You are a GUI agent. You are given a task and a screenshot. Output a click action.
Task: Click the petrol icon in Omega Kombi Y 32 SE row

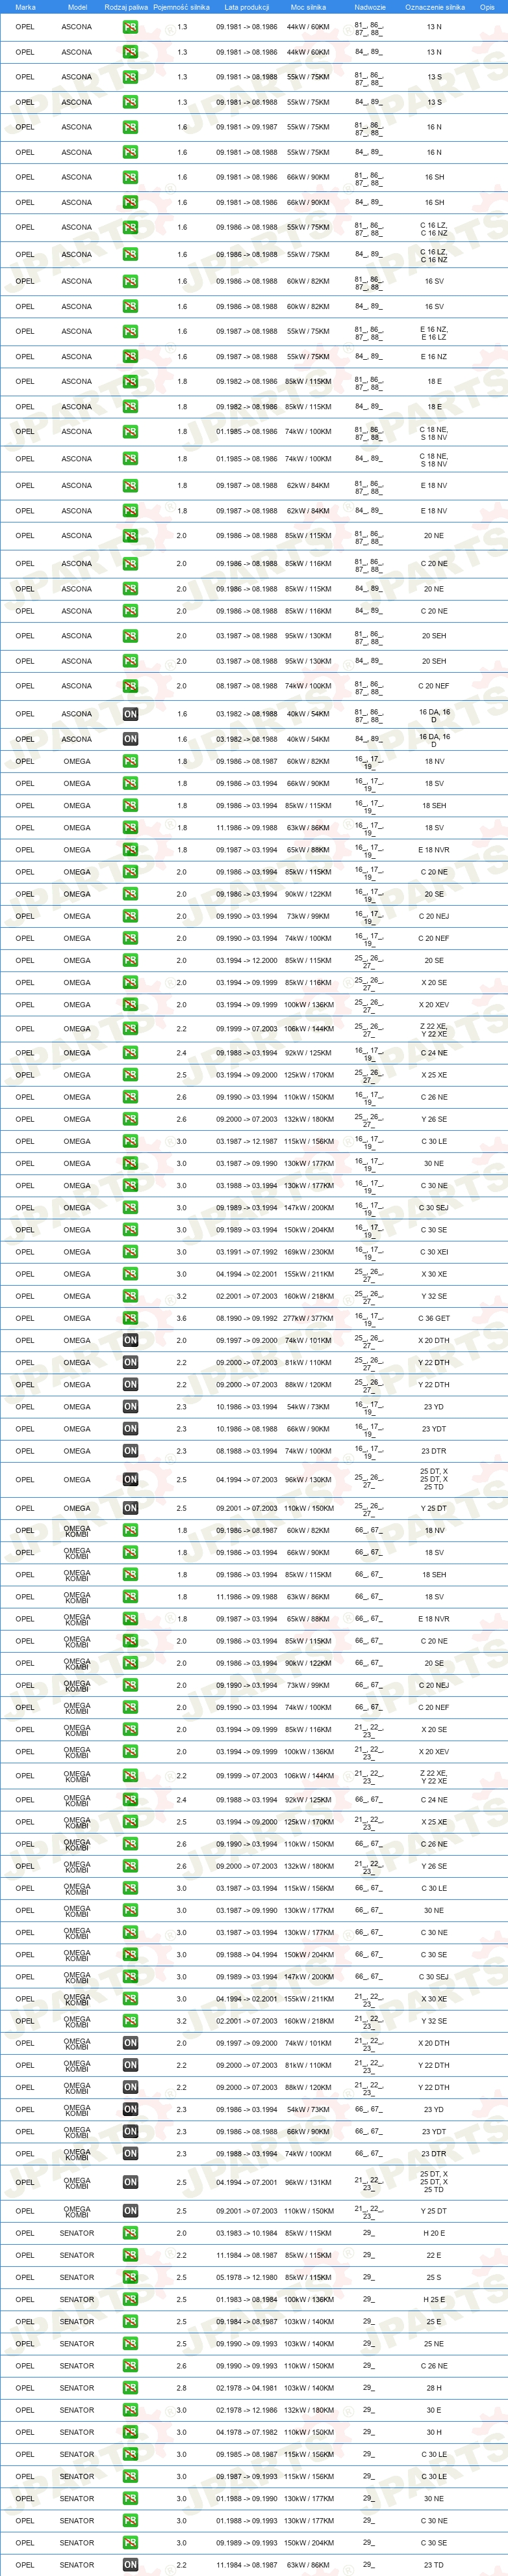[131, 2021]
